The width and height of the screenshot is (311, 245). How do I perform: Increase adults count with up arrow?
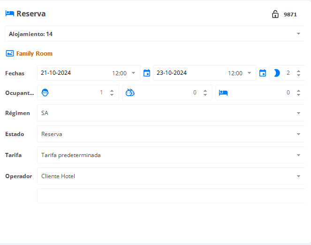pyautogui.click(x=112, y=91)
